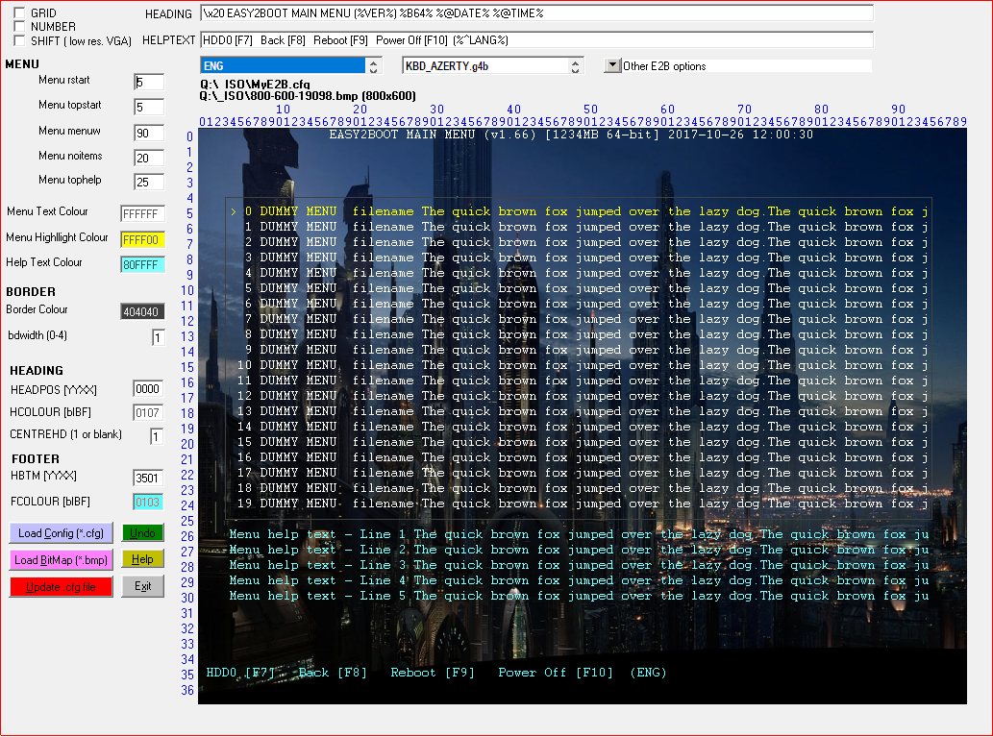Image resolution: width=993 pixels, height=737 pixels.
Task: Click the Menu help text Line 1
Action: [579, 534]
